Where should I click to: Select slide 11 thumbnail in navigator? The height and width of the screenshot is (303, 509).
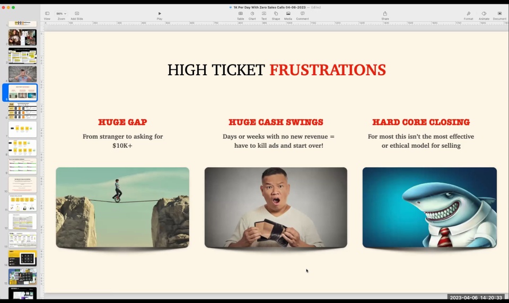[22, 203]
